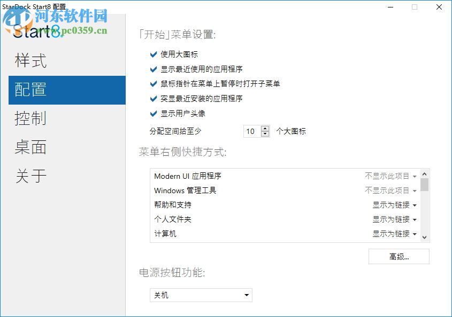This screenshot has width=452, height=317.
Task: Toggle 鼠标指针在菜单上暂停时打开子菜单
Action: (152, 84)
